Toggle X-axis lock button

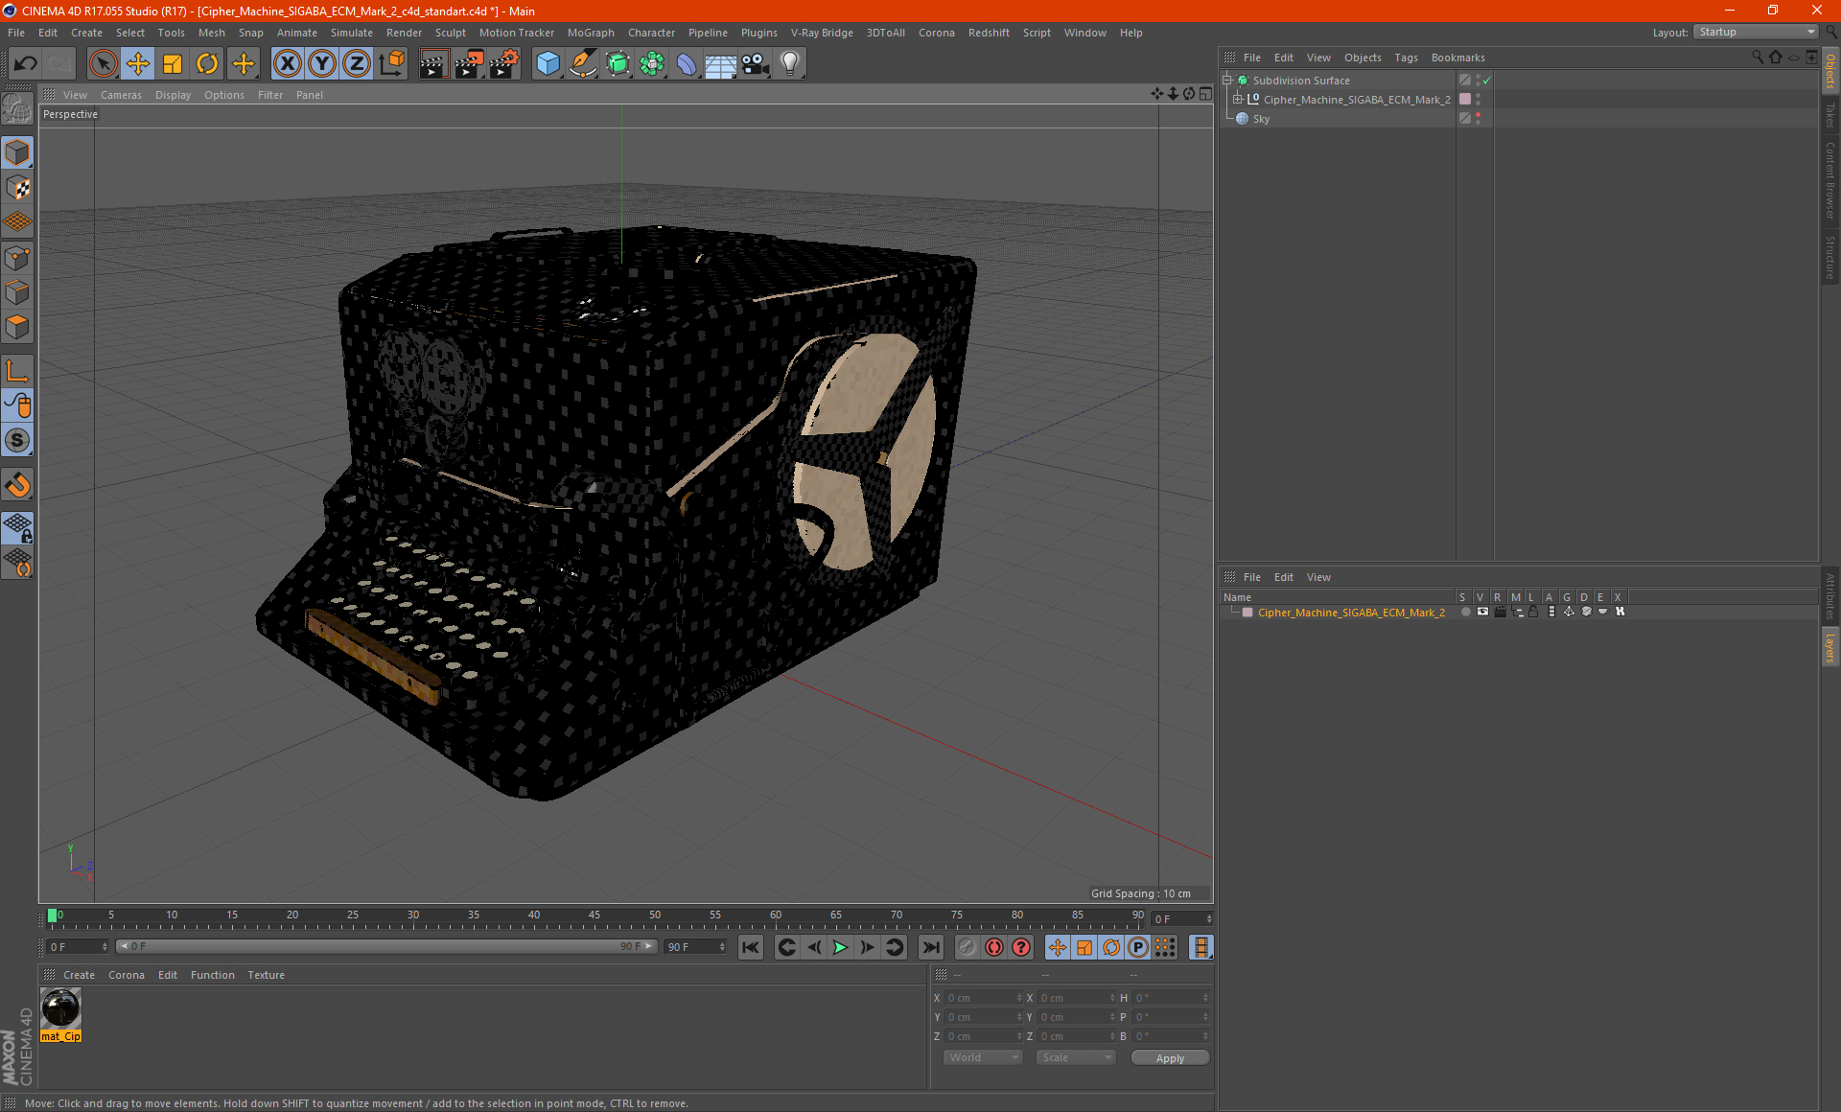287,64
